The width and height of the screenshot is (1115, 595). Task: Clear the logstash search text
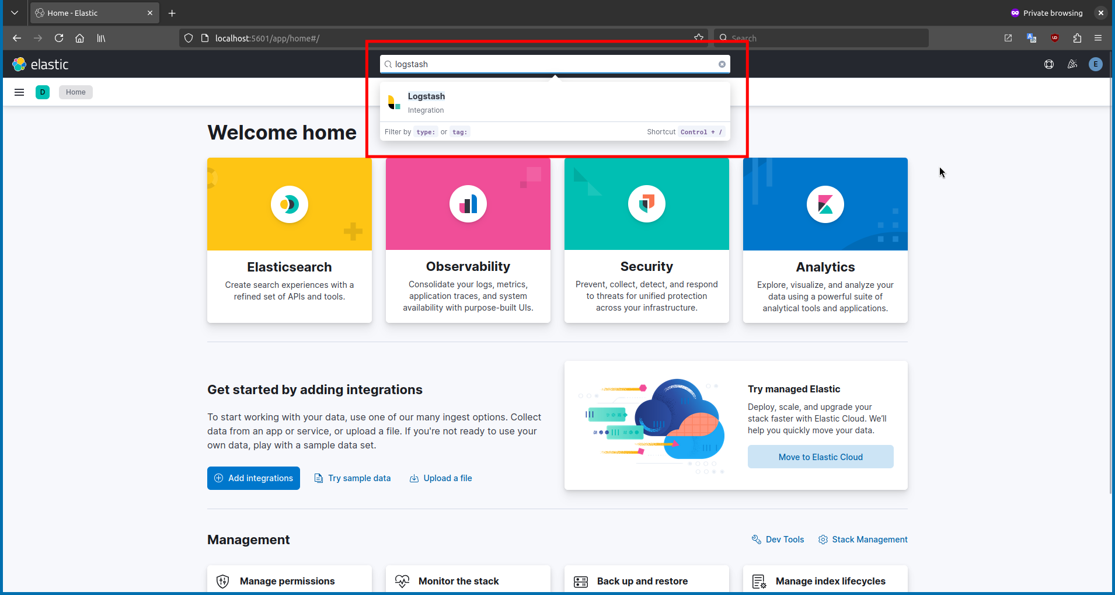point(722,64)
